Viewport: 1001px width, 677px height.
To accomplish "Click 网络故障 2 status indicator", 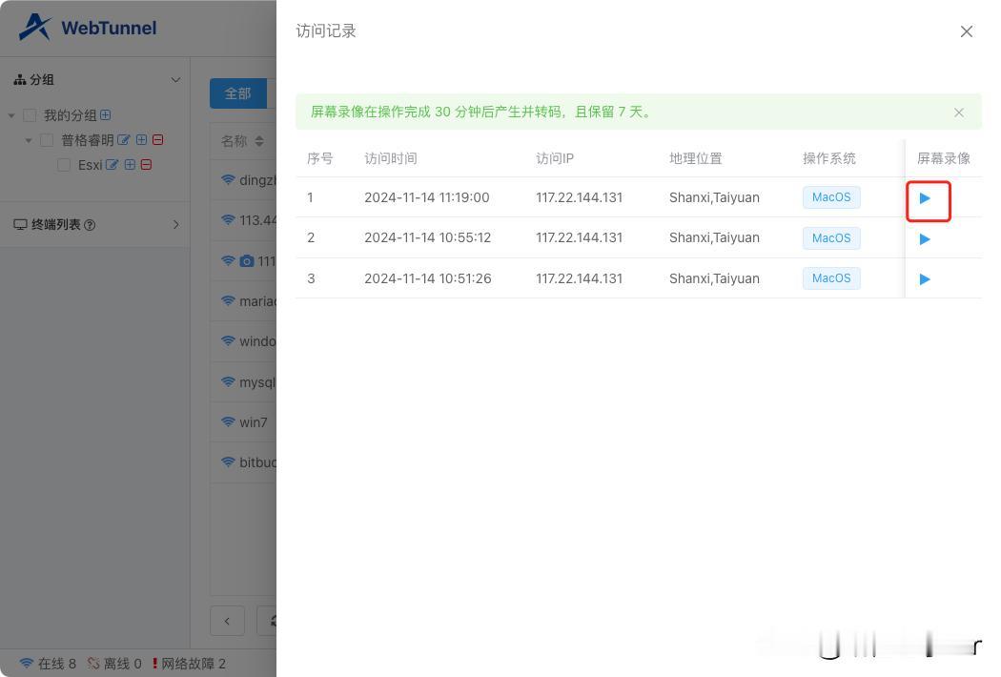I will (189, 664).
